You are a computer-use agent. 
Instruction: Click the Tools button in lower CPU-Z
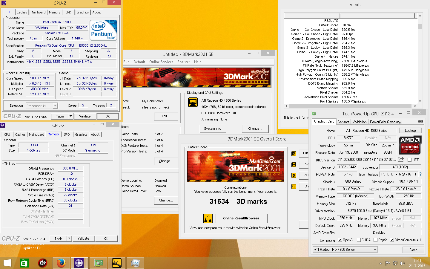click(59, 239)
